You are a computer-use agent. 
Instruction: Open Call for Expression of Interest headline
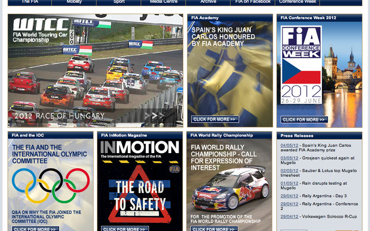point(224,158)
